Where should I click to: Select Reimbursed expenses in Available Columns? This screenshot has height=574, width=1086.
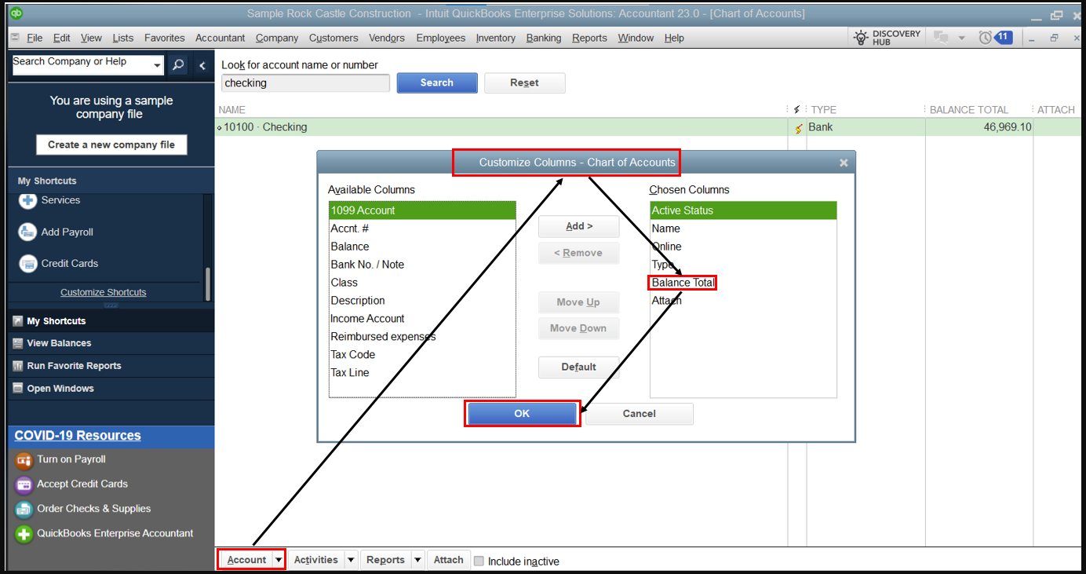(422, 337)
